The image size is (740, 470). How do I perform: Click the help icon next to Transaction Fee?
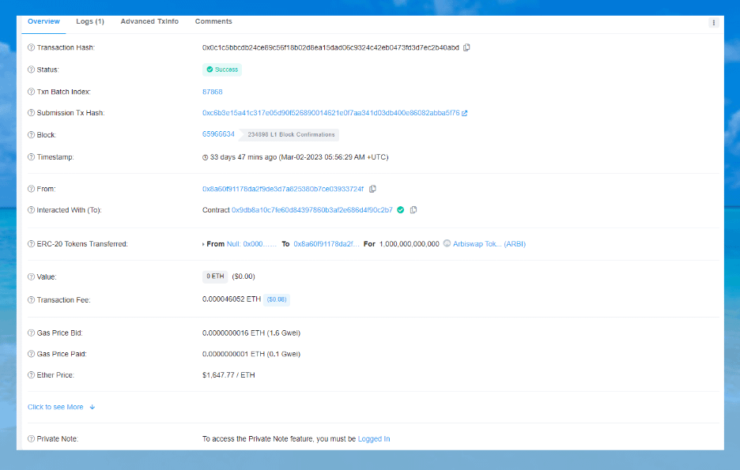31,300
